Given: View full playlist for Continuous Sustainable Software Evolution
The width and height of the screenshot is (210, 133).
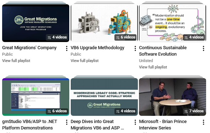Looking at the screenshot, I should pos(153,67).
